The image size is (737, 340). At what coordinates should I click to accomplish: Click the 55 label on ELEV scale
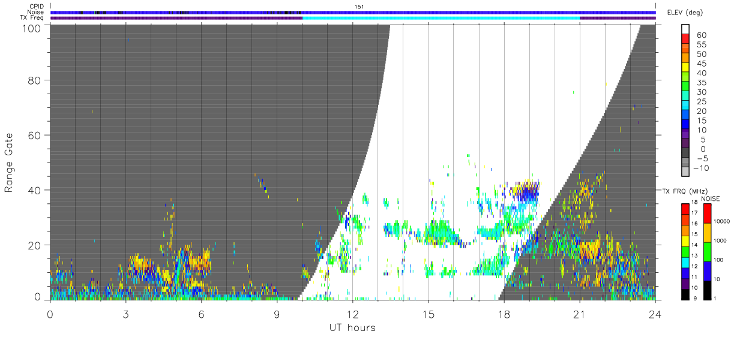coord(701,44)
